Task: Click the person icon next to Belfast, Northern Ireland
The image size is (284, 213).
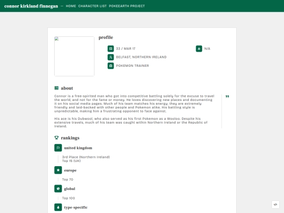Action: (x=110, y=57)
